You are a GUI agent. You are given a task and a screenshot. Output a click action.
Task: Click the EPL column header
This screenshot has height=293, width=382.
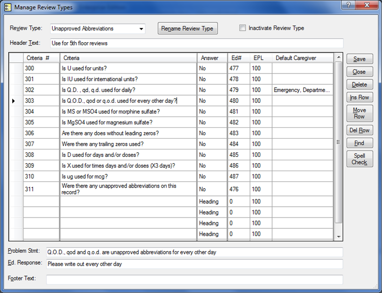coord(261,58)
